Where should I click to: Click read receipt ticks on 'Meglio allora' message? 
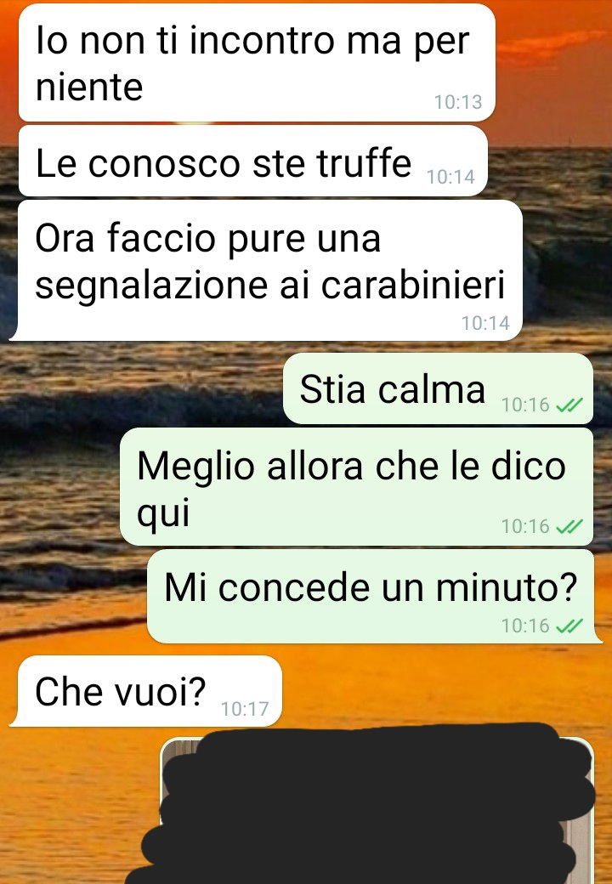(569, 526)
